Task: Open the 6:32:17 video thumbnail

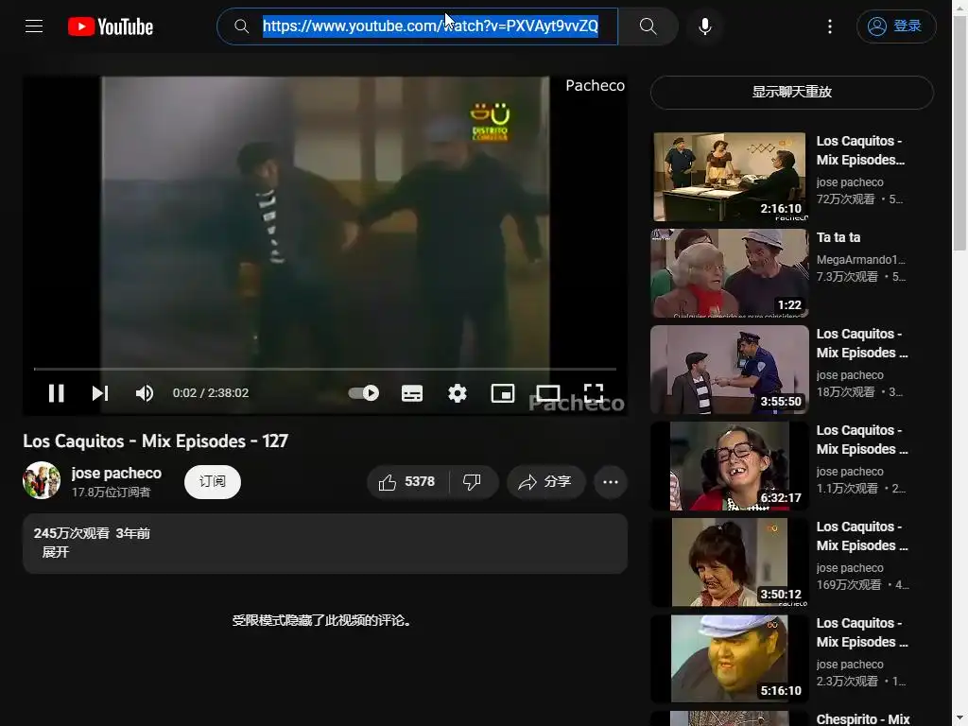Action: [729, 466]
